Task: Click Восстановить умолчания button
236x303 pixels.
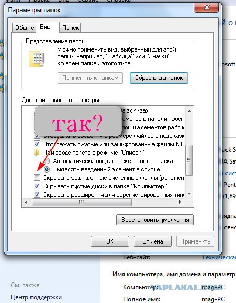Action: coord(155,220)
